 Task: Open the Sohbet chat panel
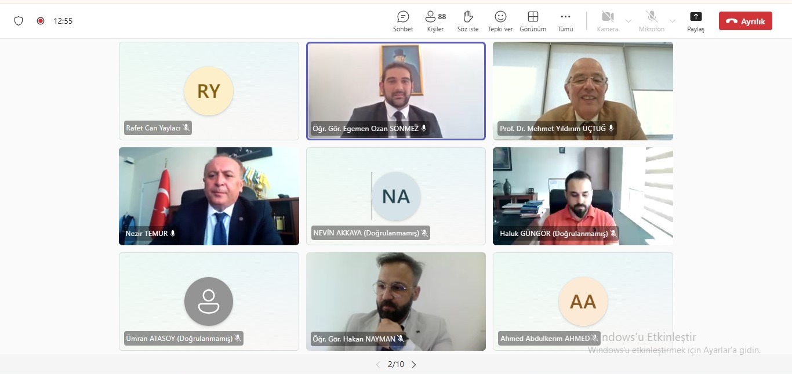click(403, 21)
